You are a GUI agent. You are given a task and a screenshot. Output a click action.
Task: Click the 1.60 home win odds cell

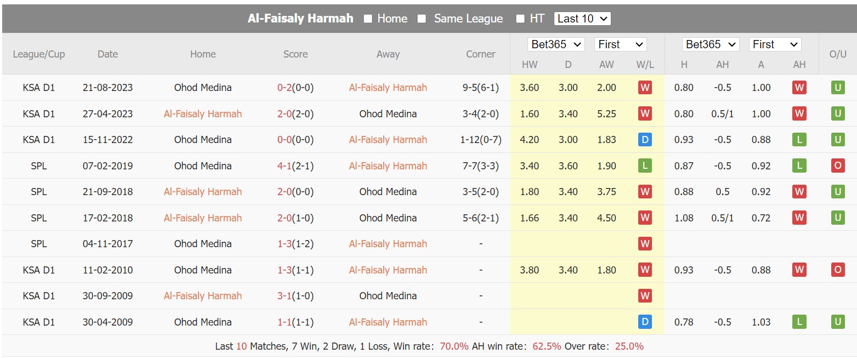(529, 114)
